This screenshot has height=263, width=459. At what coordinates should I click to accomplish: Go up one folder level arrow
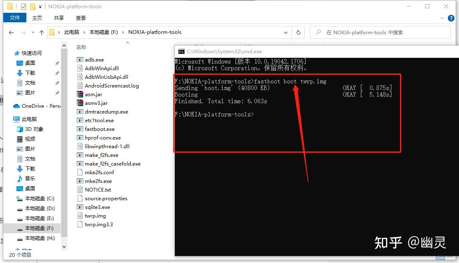(42, 33)
